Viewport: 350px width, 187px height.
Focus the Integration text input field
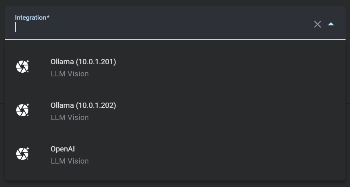[162, 27]
